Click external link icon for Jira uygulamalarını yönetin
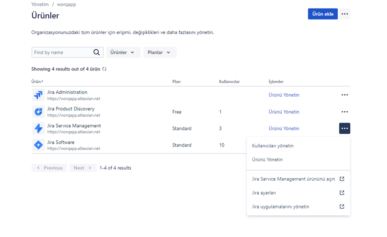387x237 pixels. (342, 206)
